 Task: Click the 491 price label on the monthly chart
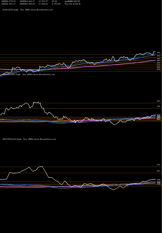(x=158, y=171)
